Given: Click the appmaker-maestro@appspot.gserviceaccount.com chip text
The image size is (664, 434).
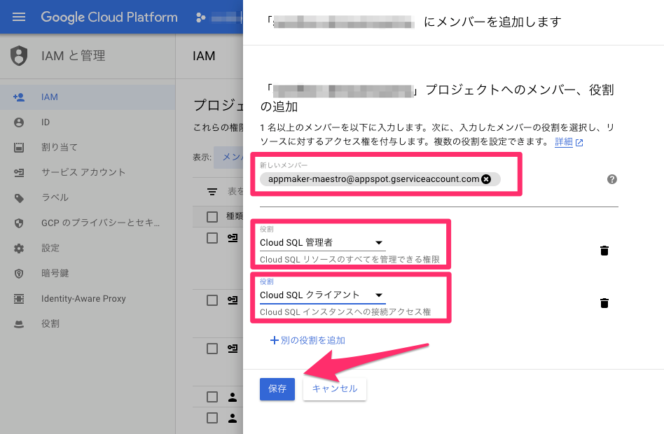Looking at the screenshot, I should [x=374, y=179].
